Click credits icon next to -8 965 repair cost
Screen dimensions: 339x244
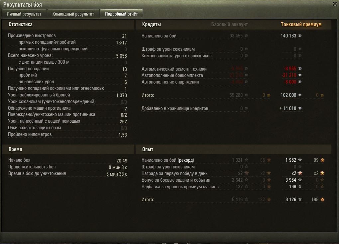point(300,68)
